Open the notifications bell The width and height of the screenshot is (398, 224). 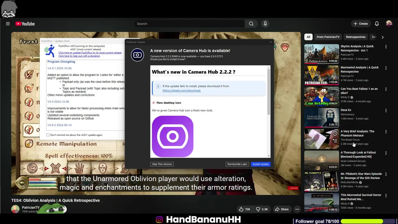pyautogui.click(x=377, y=24)
